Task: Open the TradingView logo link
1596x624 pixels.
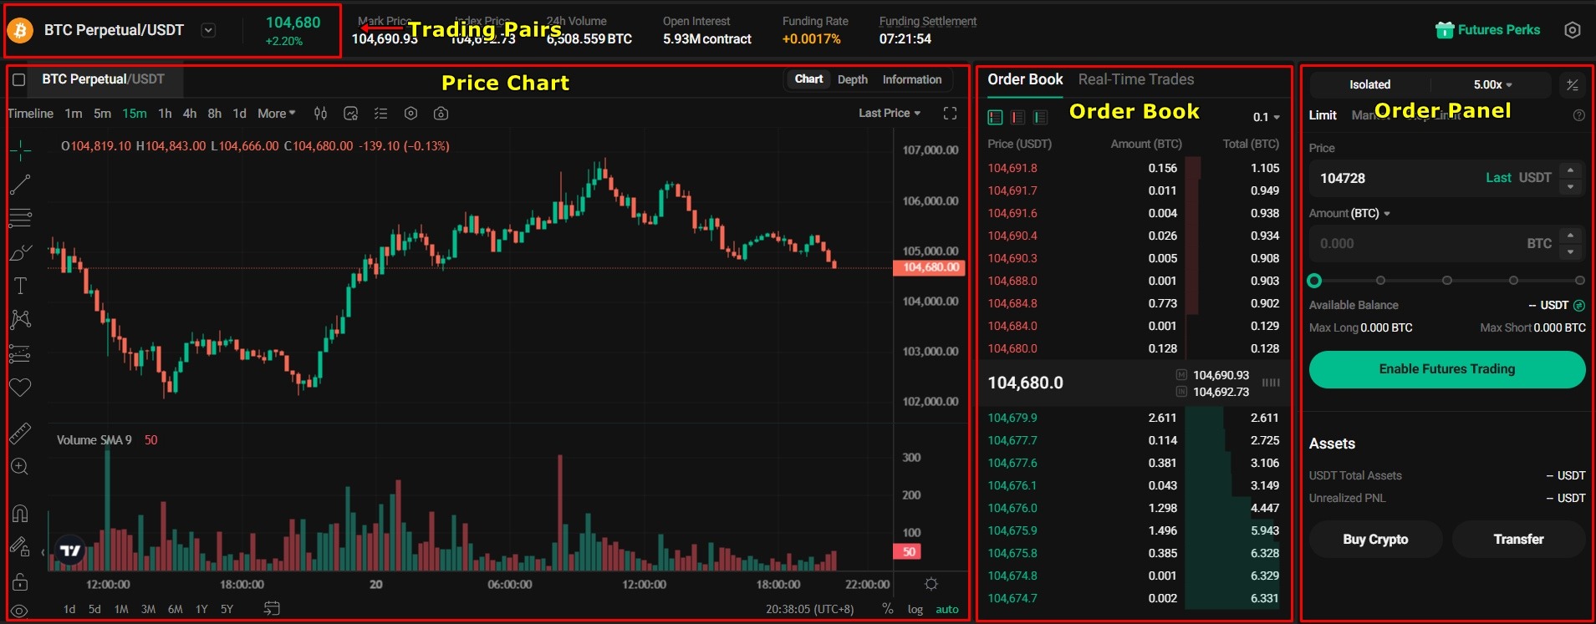Action: coord(71,550)
